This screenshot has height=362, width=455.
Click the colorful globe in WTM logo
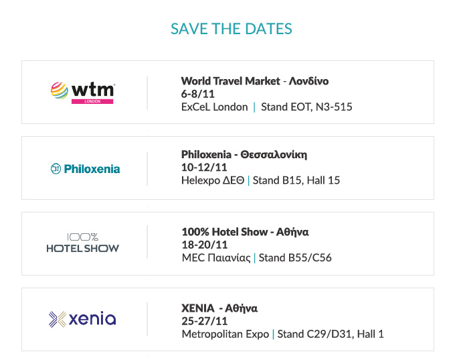[60, 90]
